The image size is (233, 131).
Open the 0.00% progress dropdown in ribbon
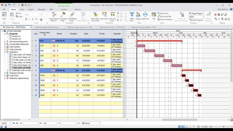point(203,17)
